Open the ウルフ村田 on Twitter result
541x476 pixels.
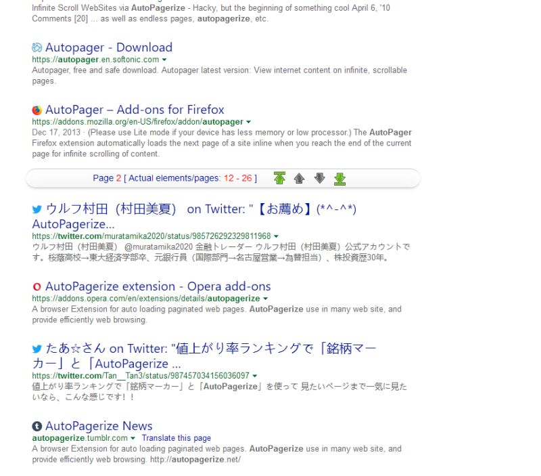coord(194,217)
